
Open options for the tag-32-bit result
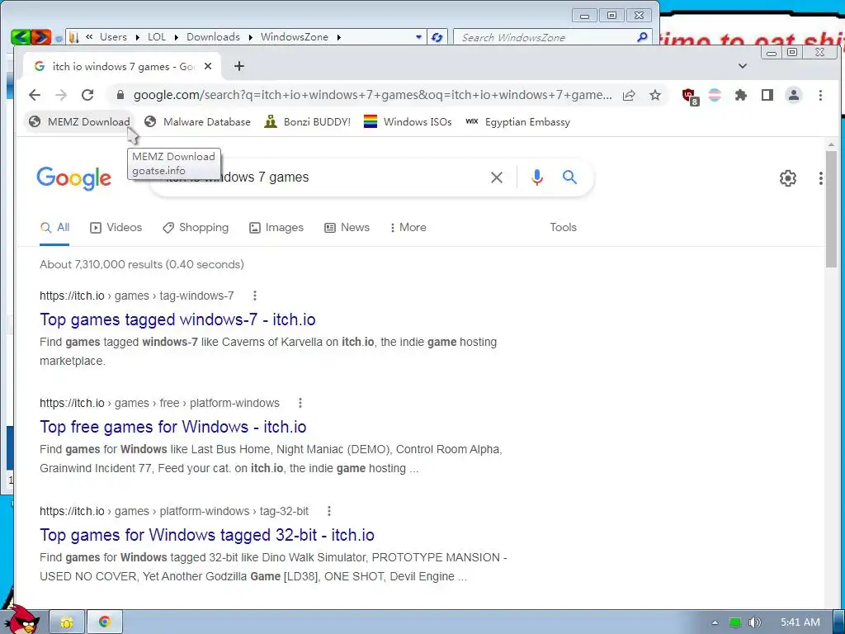(x=329, y=511)
